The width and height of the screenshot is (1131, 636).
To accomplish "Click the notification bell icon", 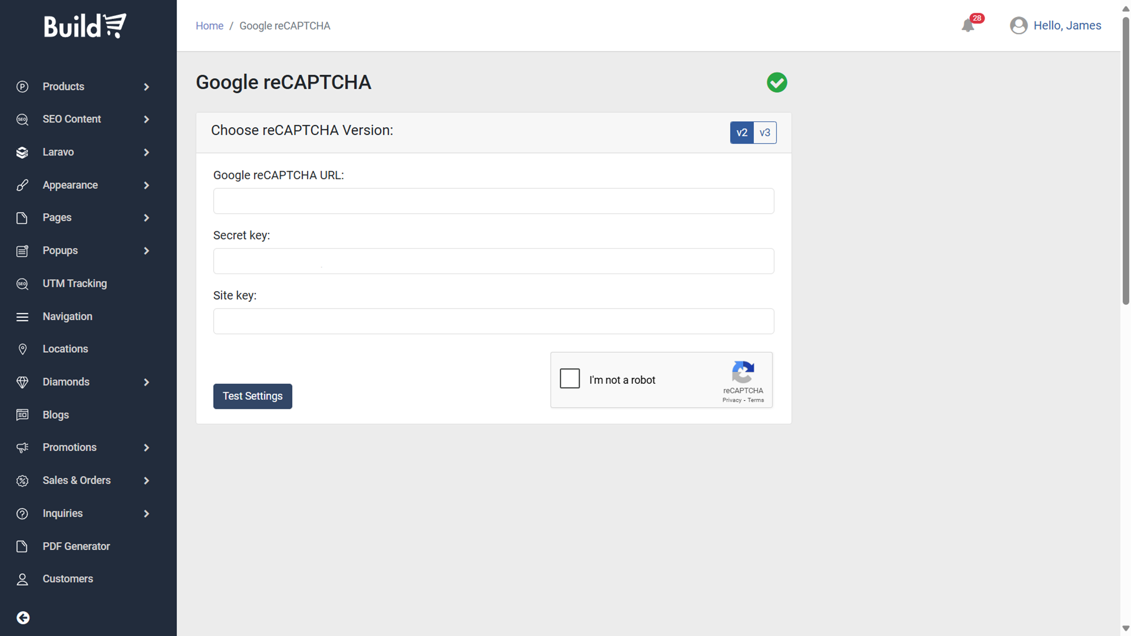I will point(968,25).
